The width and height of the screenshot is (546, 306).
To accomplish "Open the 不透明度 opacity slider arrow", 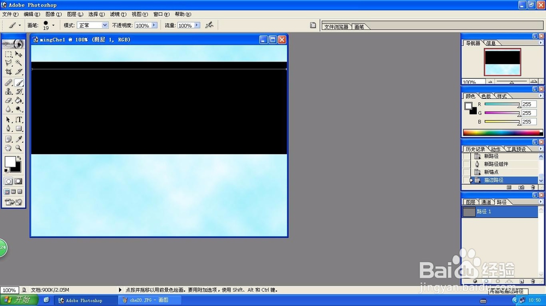I will pos(154,26).
